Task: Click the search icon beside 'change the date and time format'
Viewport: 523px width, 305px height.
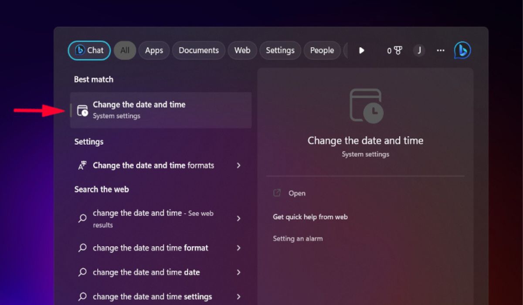Action: click(x=82, y=248)
